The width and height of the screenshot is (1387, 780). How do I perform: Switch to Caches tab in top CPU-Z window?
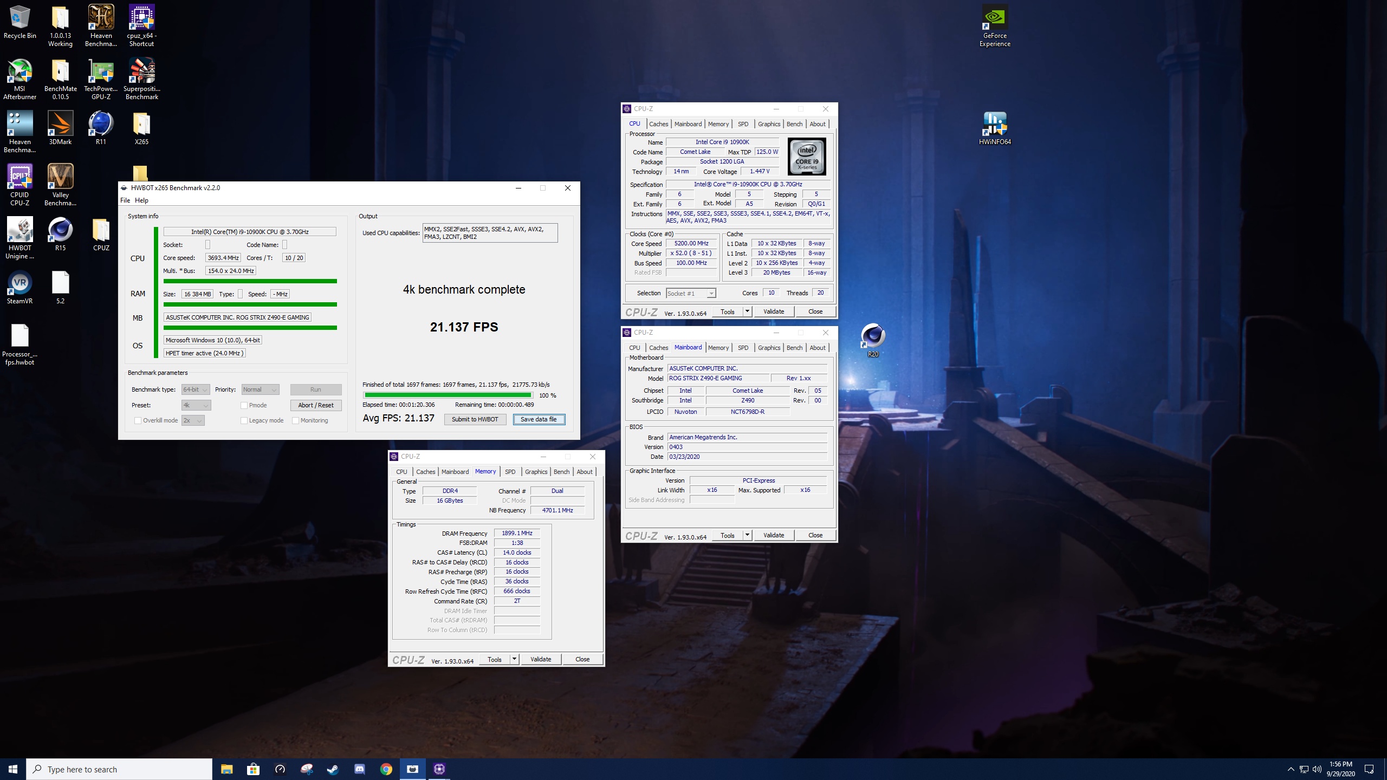click(658, 124)
